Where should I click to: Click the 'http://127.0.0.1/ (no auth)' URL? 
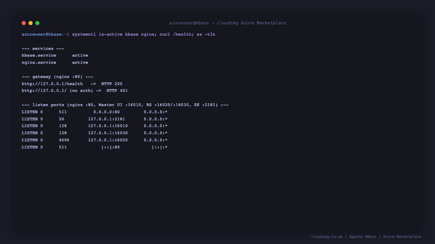(x=57, y=91)
